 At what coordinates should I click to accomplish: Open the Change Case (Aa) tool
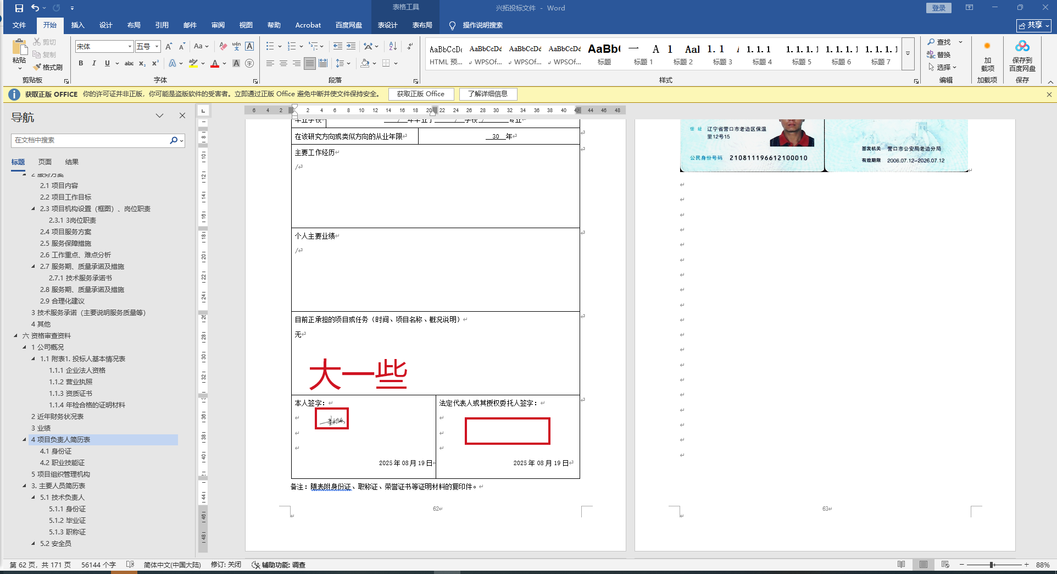click(201, 47)
